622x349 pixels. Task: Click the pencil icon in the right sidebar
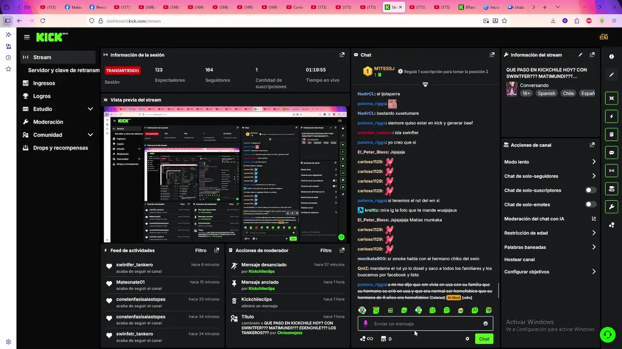click(611, 75)
